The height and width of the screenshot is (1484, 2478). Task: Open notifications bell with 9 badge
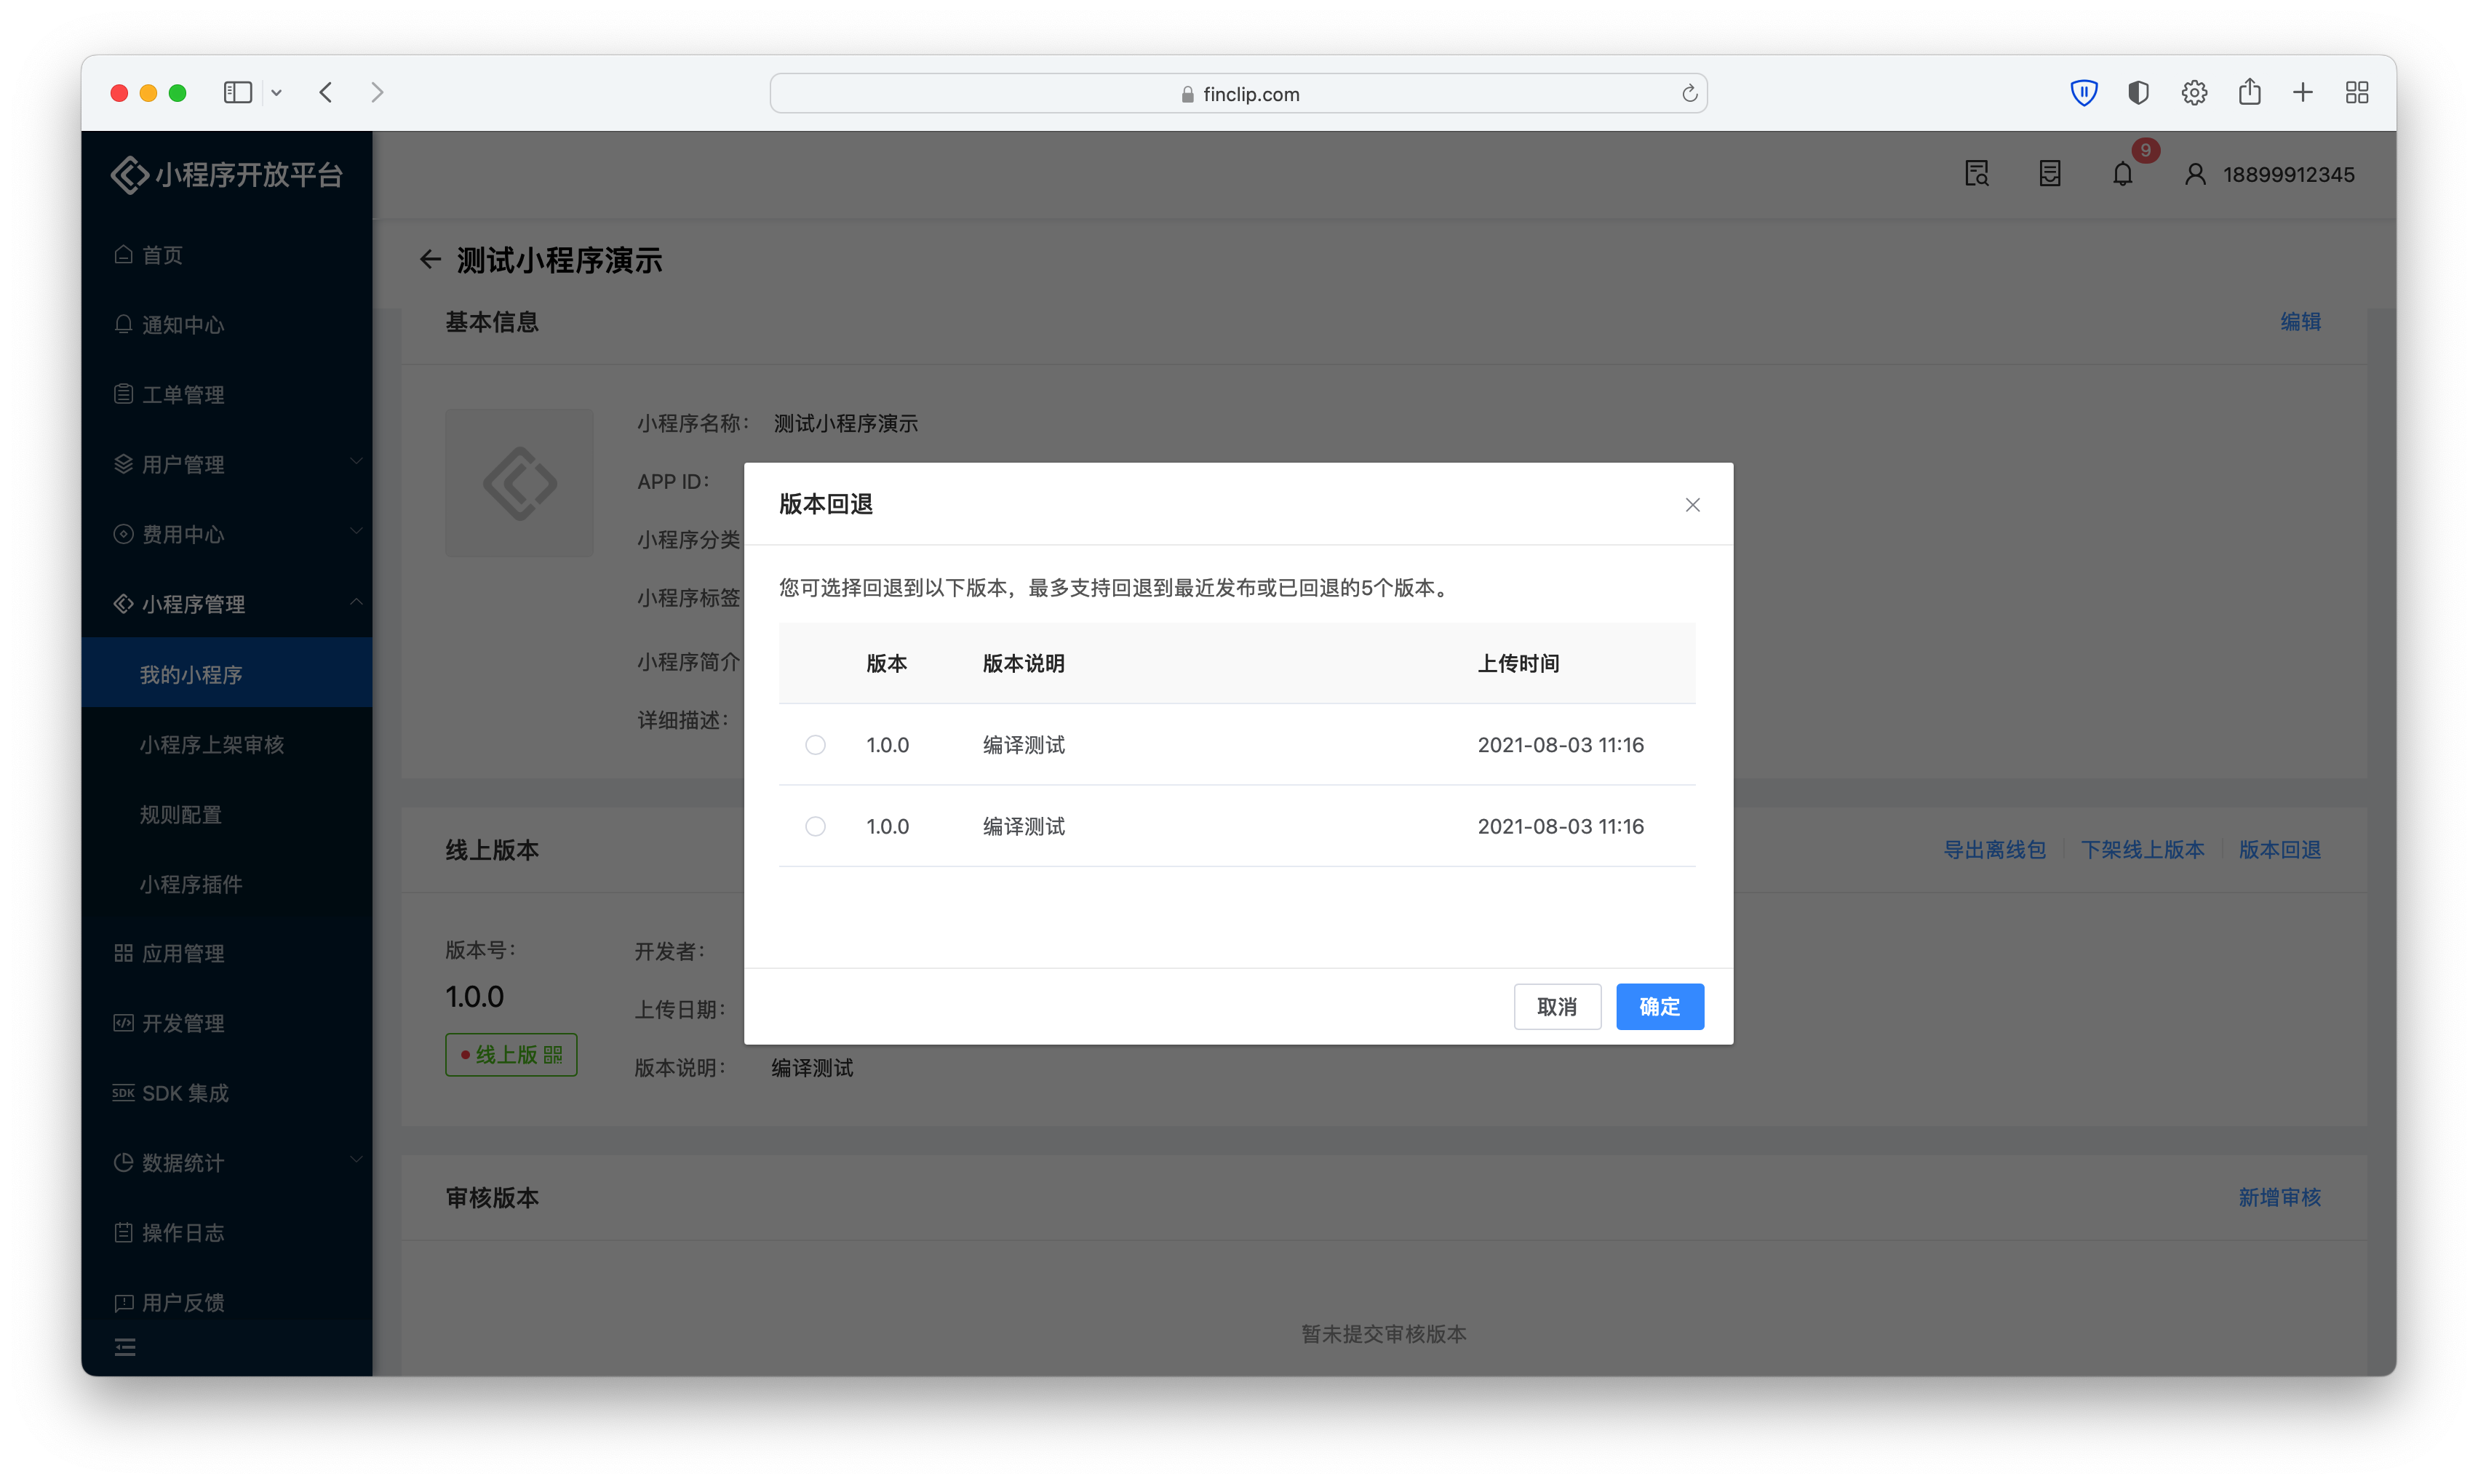pos(2123,174)
